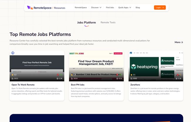
Task: Open the Resources link beside the logo
Action: (x=60, y=8)
